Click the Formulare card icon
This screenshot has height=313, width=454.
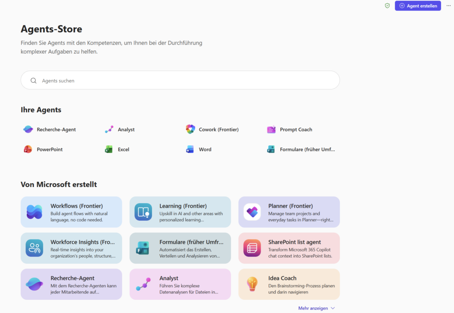[x=143, y=248]
